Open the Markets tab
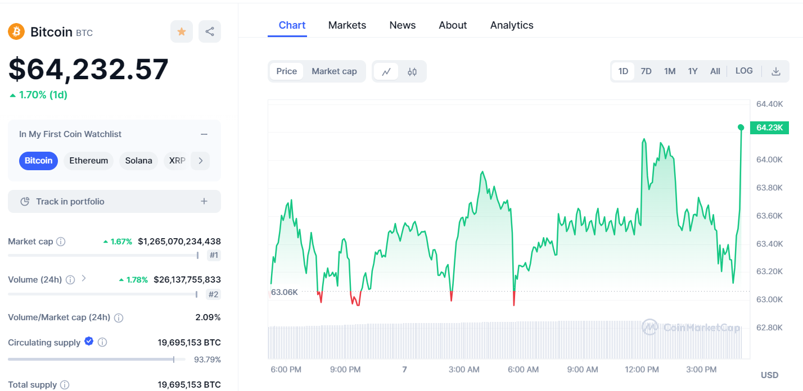This screenshot has width=803, height=391. click(x=348, y=25)
